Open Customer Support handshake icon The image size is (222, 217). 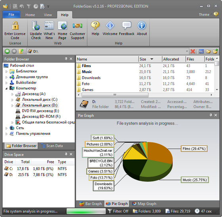click(77, 25)
